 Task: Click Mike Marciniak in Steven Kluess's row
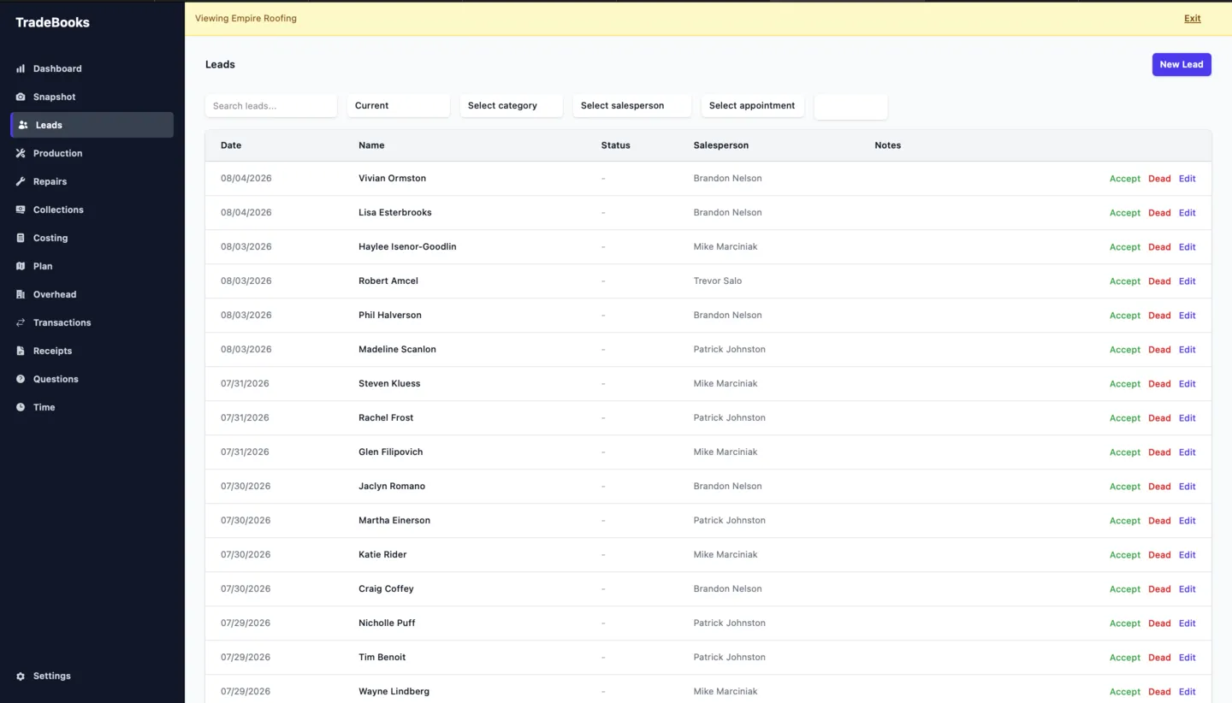pos(726,383)
